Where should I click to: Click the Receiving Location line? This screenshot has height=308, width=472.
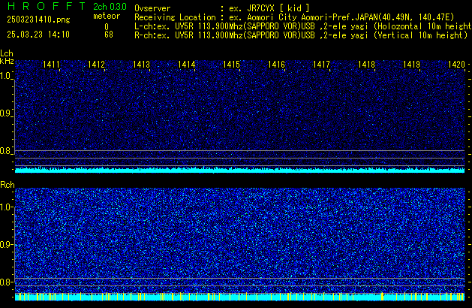click(x=294, y=17)
